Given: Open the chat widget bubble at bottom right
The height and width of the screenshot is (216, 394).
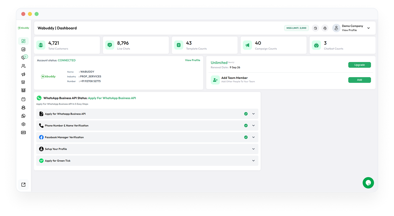Looking at the screenshot, I should (368, 183).
